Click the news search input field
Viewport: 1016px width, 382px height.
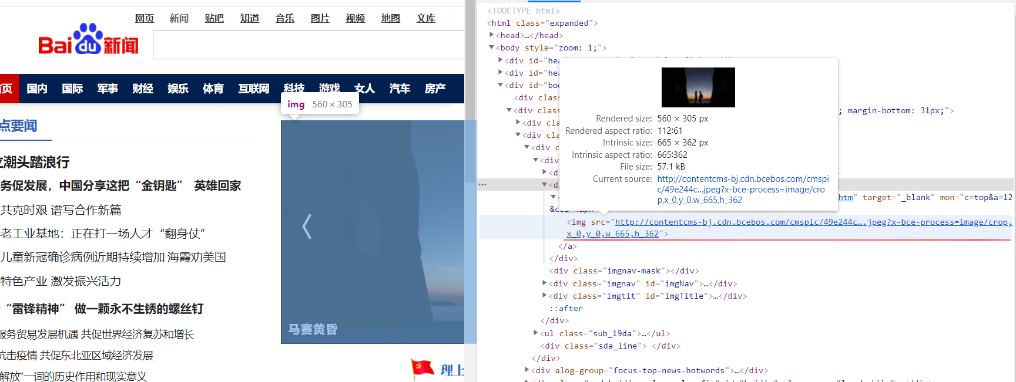309,45
